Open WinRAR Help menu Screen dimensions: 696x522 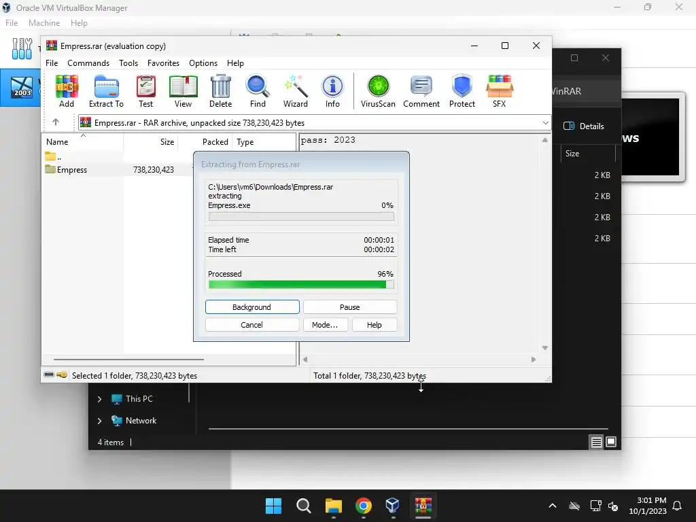(x=235, y=63)
